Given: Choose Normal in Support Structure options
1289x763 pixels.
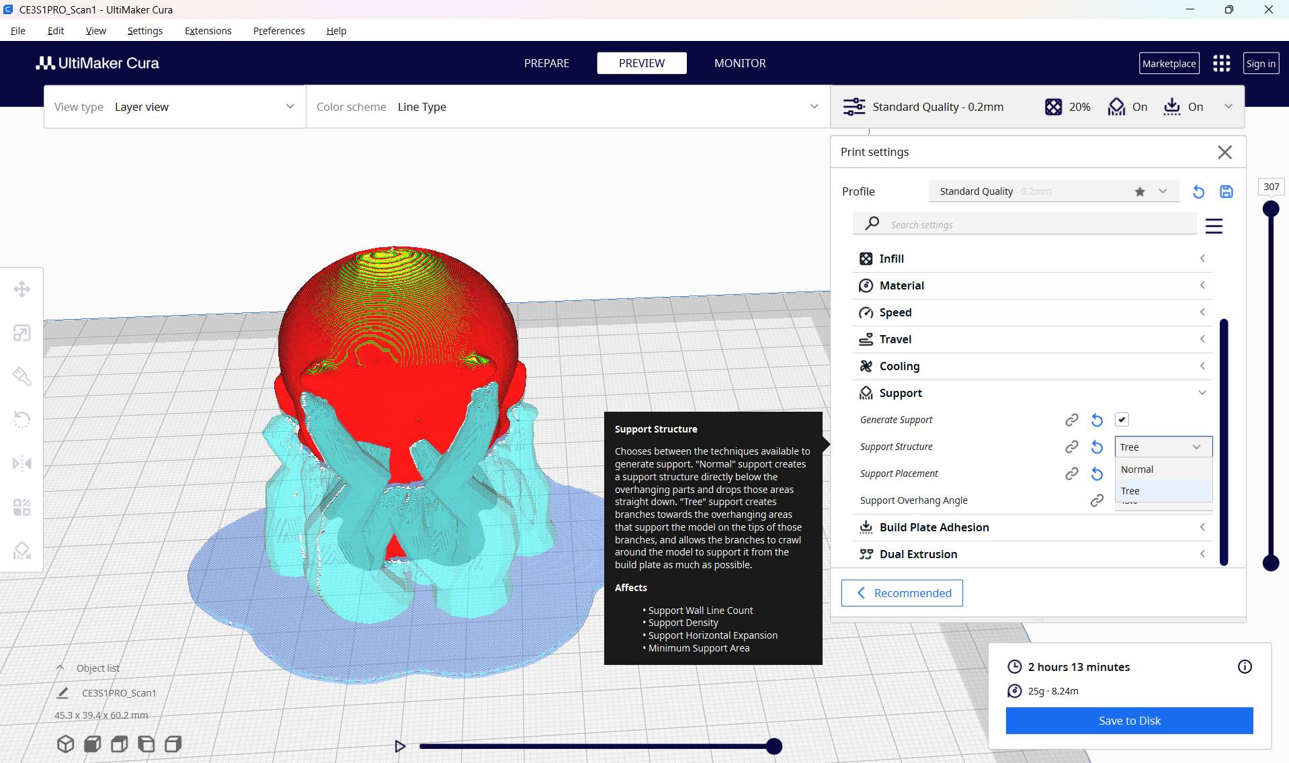Looking at the screenshot, I should click(x=1163, y=469).
